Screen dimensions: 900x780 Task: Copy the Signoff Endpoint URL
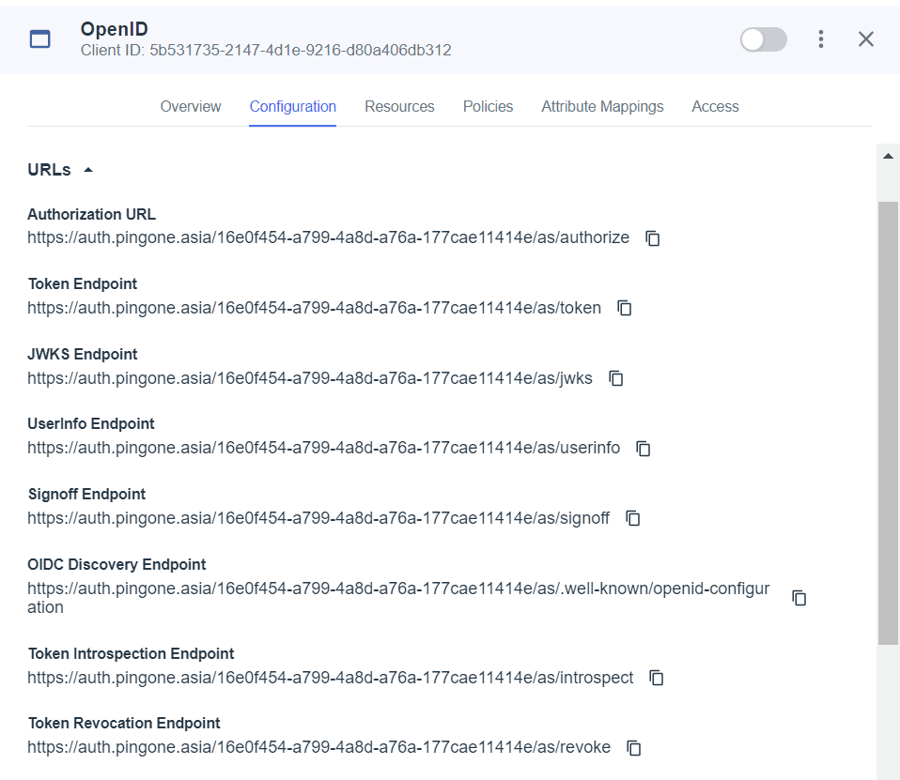[x=633, y=518]
